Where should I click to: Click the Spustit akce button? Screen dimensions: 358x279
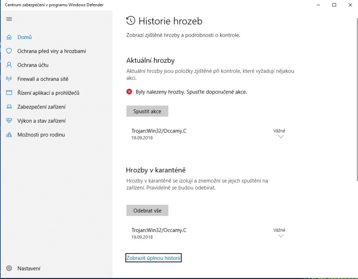point(147,111)
